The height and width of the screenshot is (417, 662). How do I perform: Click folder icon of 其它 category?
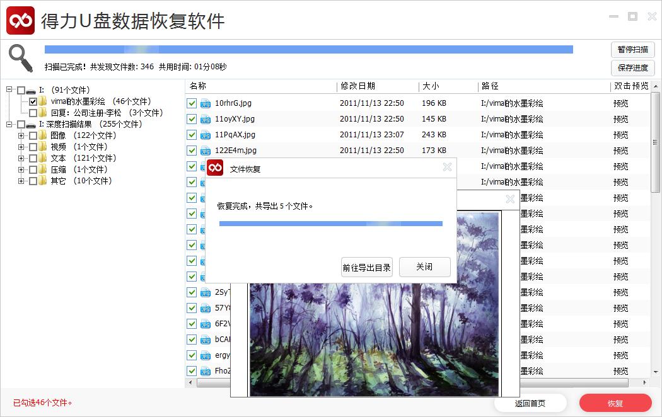pyautogui.click(x=43, y=181)
